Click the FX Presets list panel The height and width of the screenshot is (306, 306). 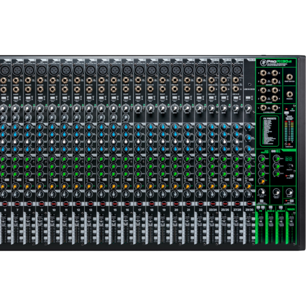tap(269, 131)
